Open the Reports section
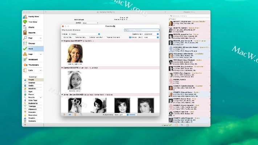 (x=32, y=33)
